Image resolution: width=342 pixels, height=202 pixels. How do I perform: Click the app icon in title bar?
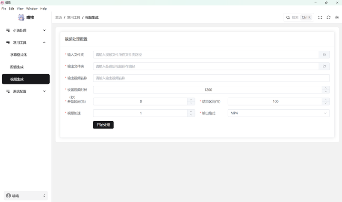coord(2,3)
